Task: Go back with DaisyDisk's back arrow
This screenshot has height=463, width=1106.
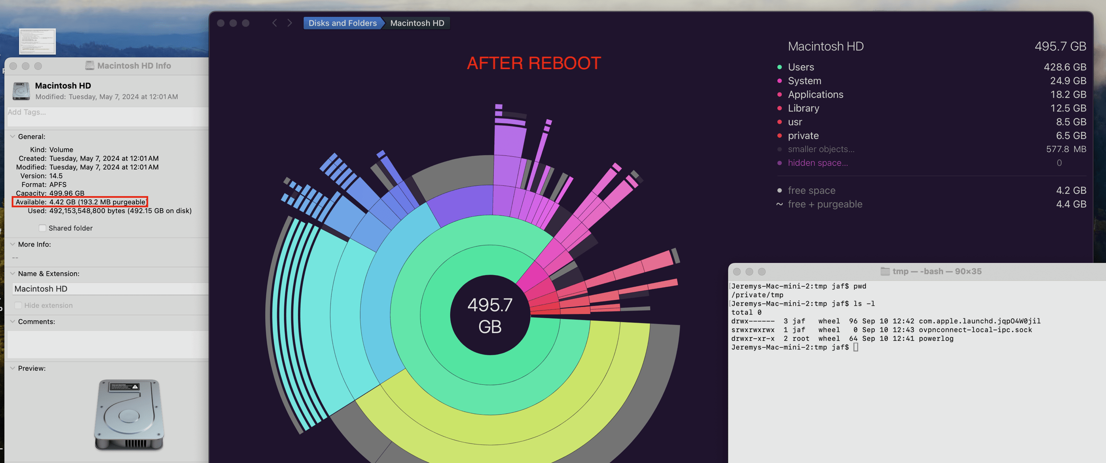Action: (274, 23)
